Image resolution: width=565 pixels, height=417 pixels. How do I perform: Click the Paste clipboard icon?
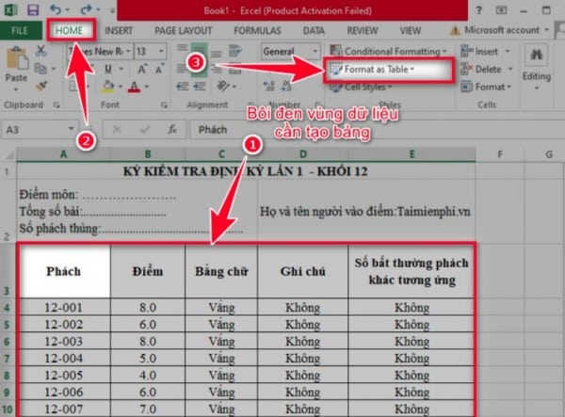point(17,58)
